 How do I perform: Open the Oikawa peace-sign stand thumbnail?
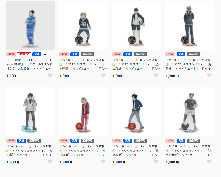click(x=30, y=112)
